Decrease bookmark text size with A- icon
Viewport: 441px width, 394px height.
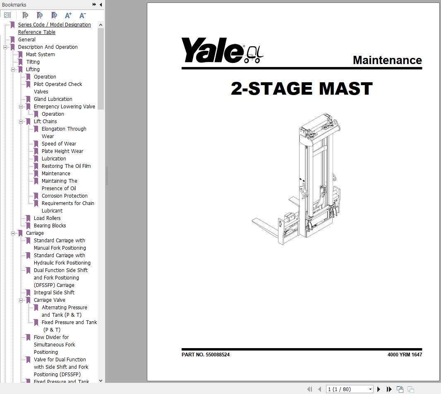[82, 15]
